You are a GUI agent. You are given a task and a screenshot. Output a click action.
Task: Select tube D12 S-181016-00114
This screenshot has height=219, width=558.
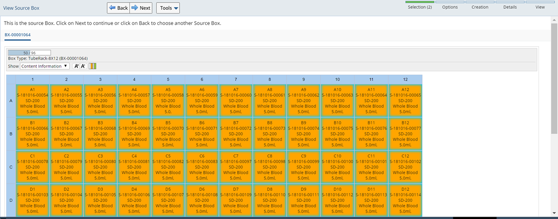405,200
